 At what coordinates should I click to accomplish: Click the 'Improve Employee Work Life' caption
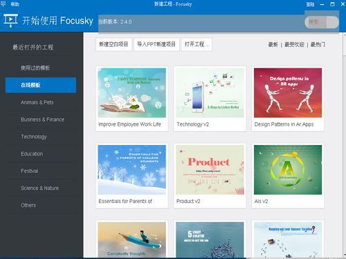[x=129, y=124]
